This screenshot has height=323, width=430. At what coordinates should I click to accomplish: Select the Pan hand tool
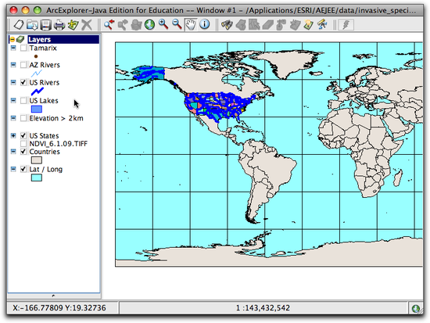[x=191, y=25]
